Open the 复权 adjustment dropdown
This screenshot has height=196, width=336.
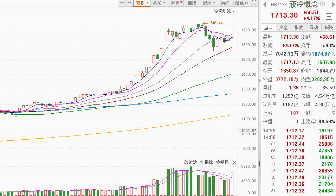[x=142, y=3]
